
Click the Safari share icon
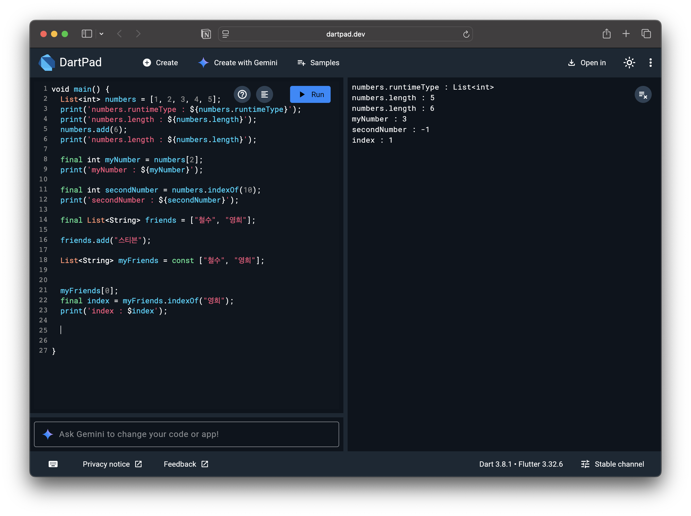tap(606, 34)
